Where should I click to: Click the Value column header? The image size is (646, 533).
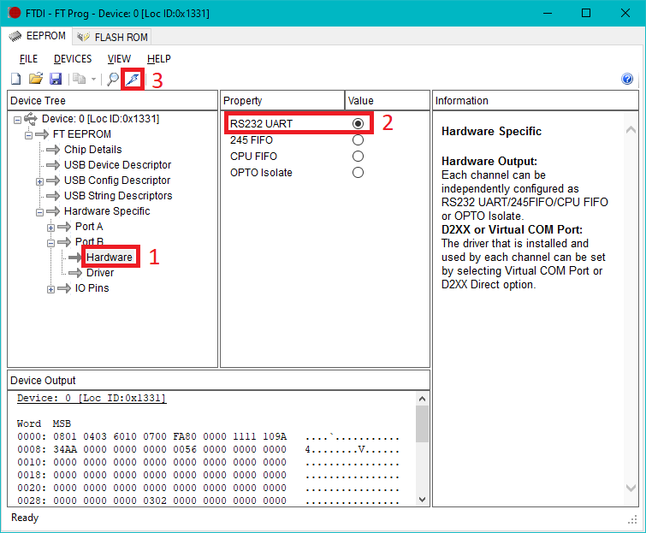tap(388, 100)
